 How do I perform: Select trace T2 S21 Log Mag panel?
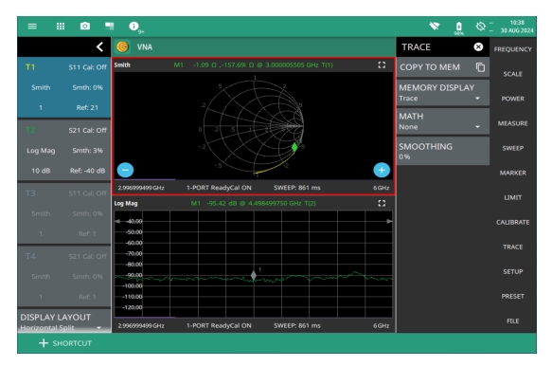pyautogui.click(x=64, y=150)
